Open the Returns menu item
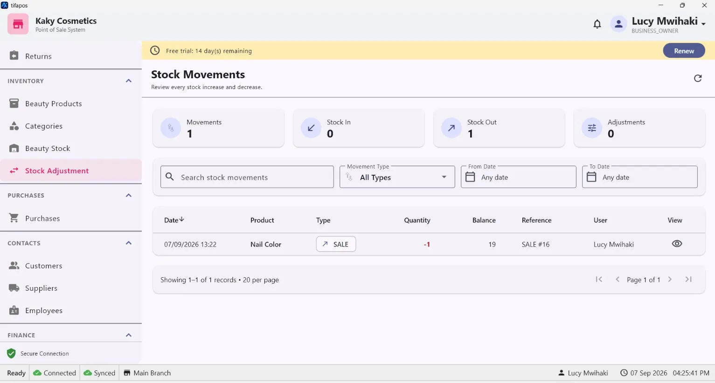The image size is (715, 383). 71,56
